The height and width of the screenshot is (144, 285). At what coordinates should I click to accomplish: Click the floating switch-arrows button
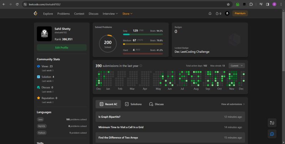[x=272, y=123]
